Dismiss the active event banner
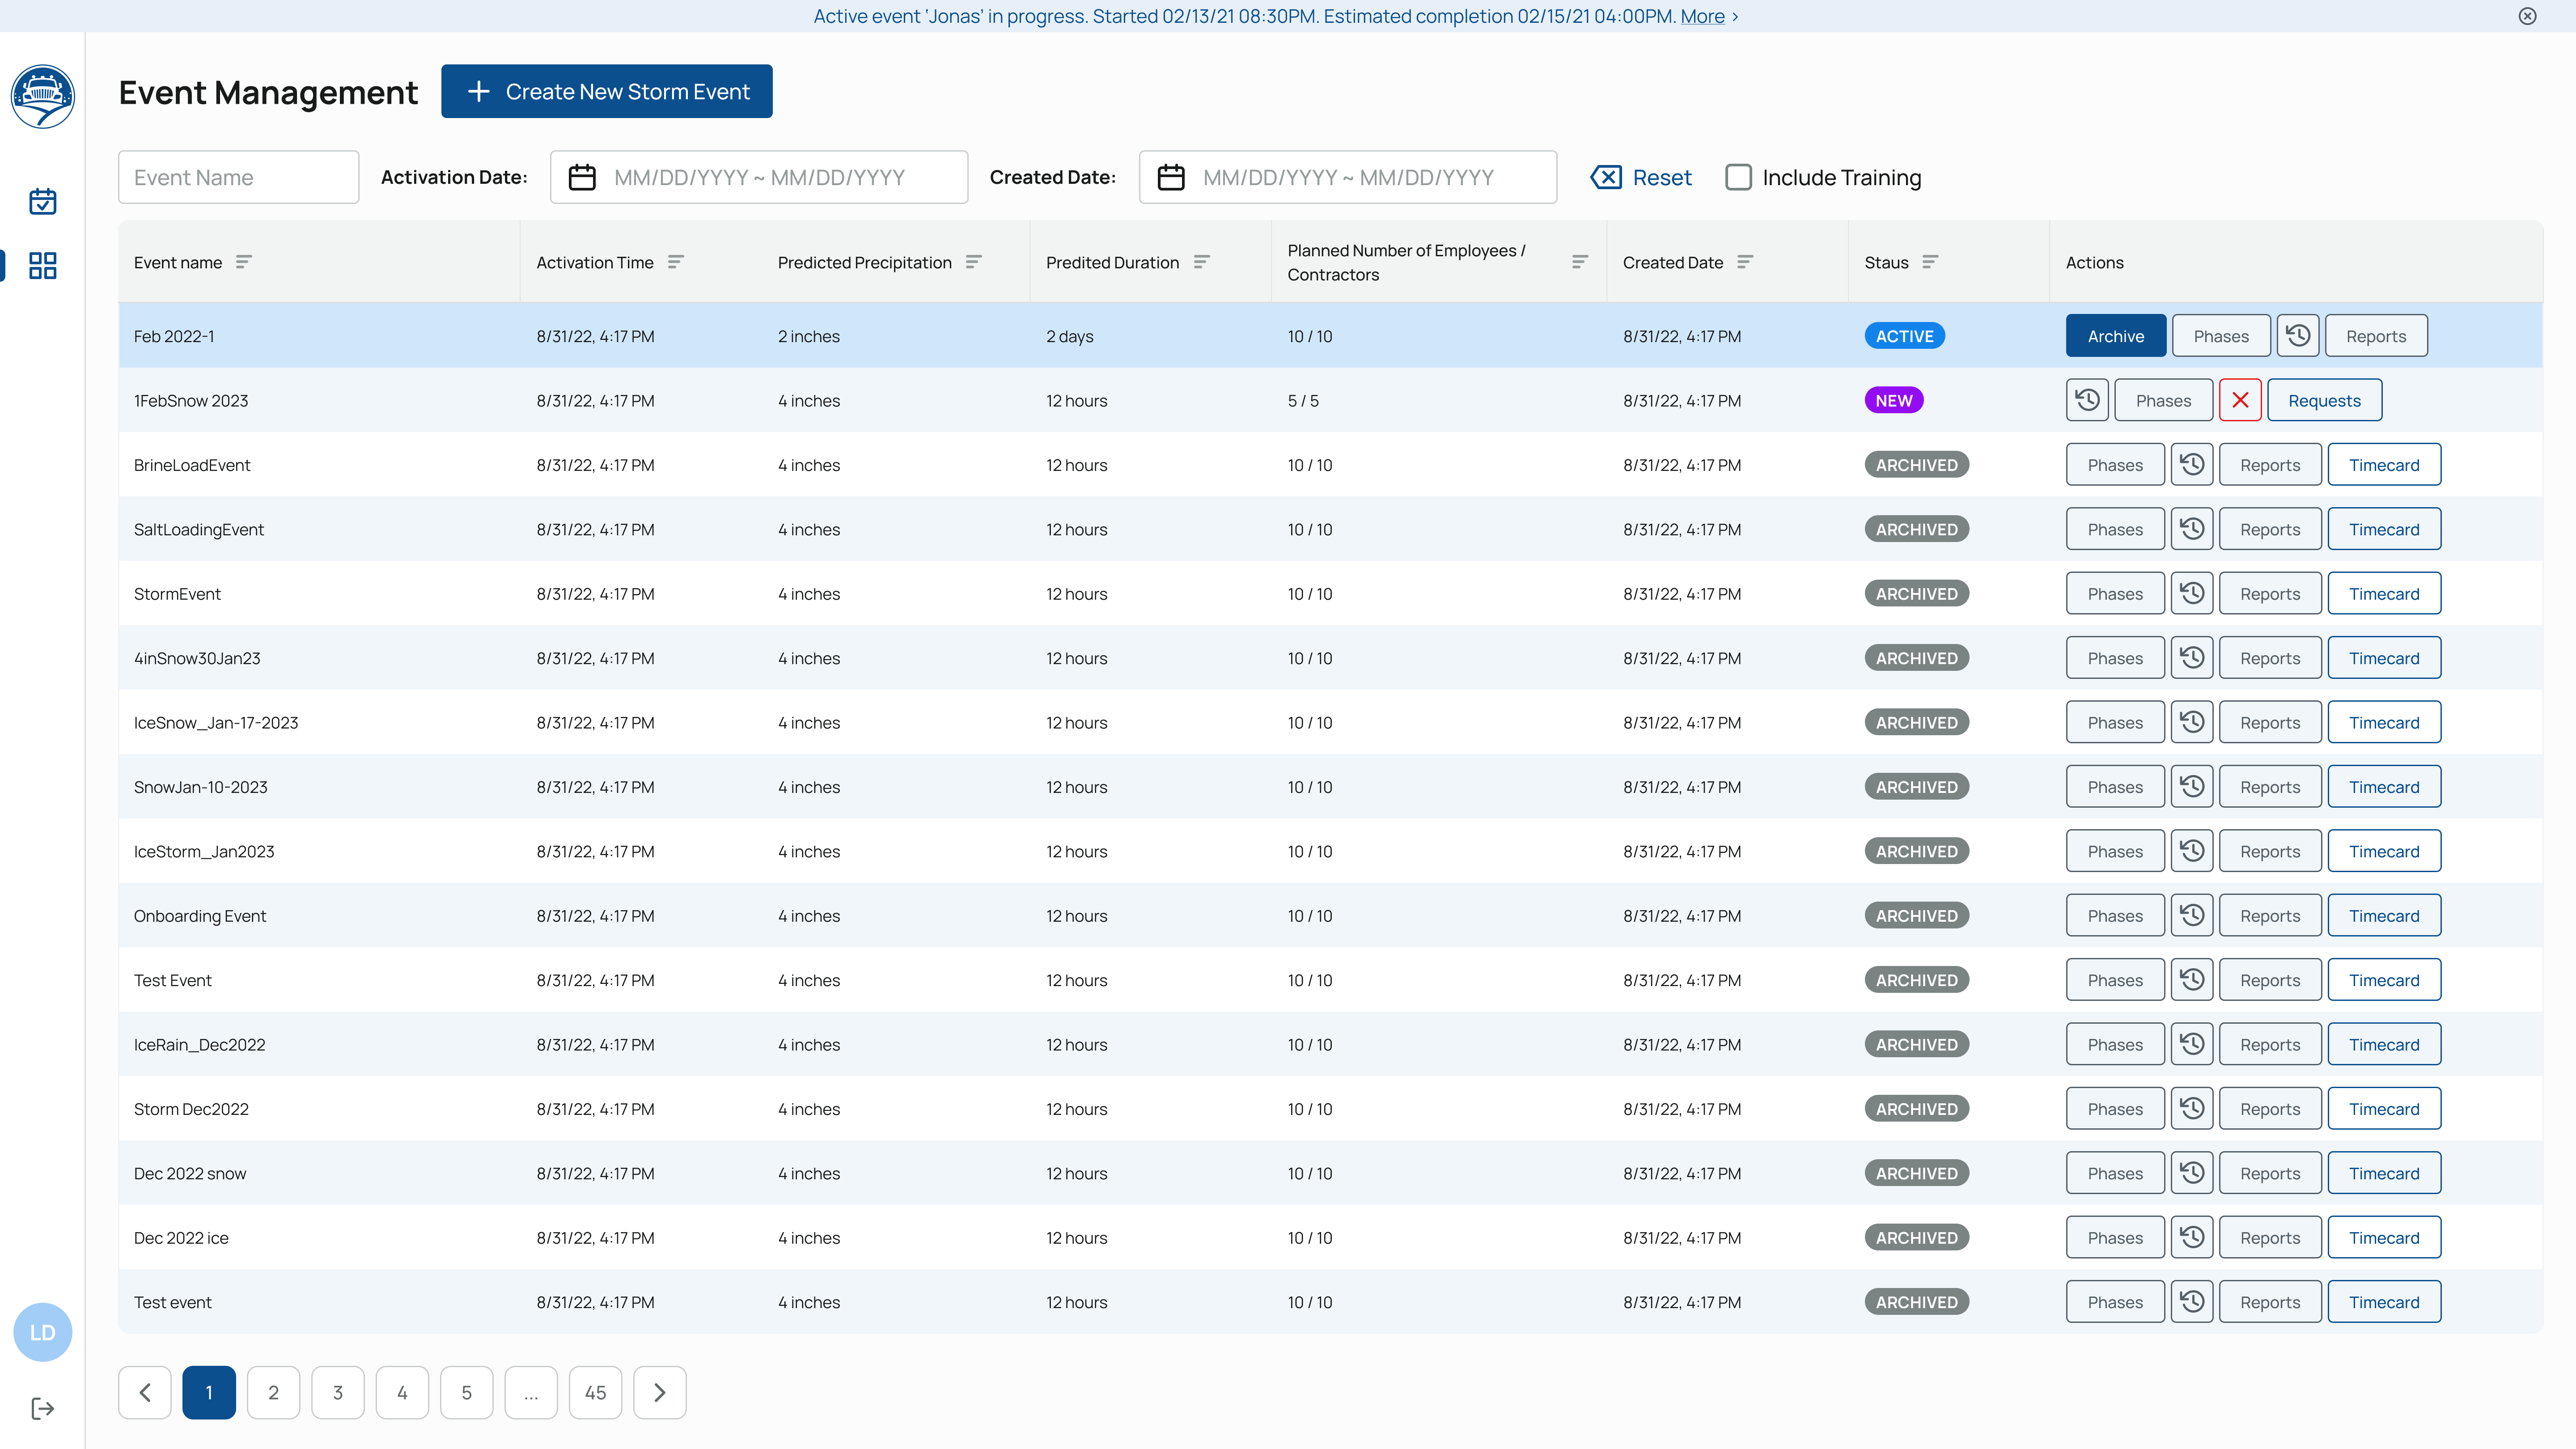 (x=2527, y=16)
